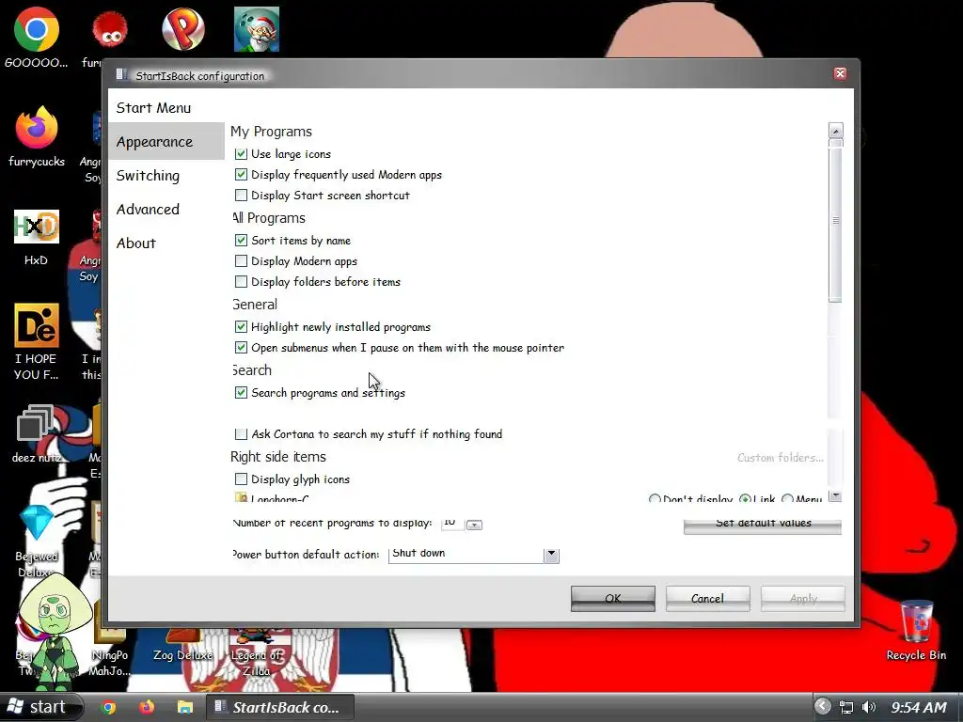The image size is (963, 722).
Task: Open the Recycle Bin
Action: pos(916,621)
